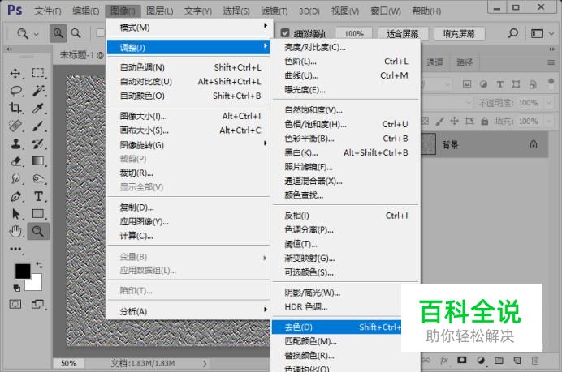This screenshot has height=372, width=562.
Task: Select the Path Selection tool
Action: 15,213
